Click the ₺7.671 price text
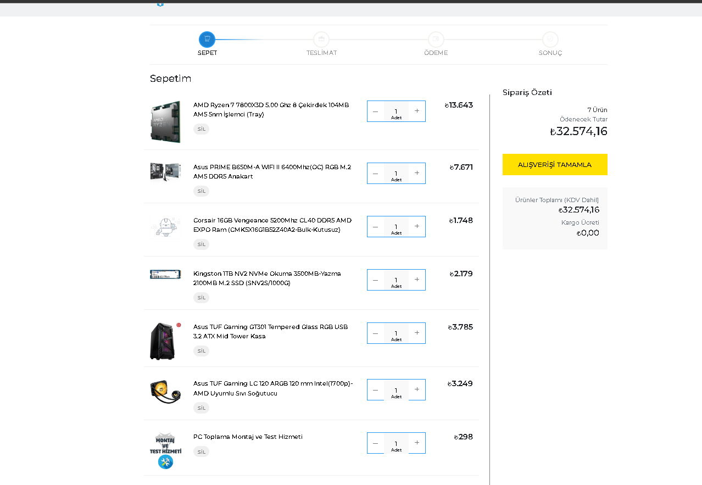The image size is (702, 485). [461, 167]
